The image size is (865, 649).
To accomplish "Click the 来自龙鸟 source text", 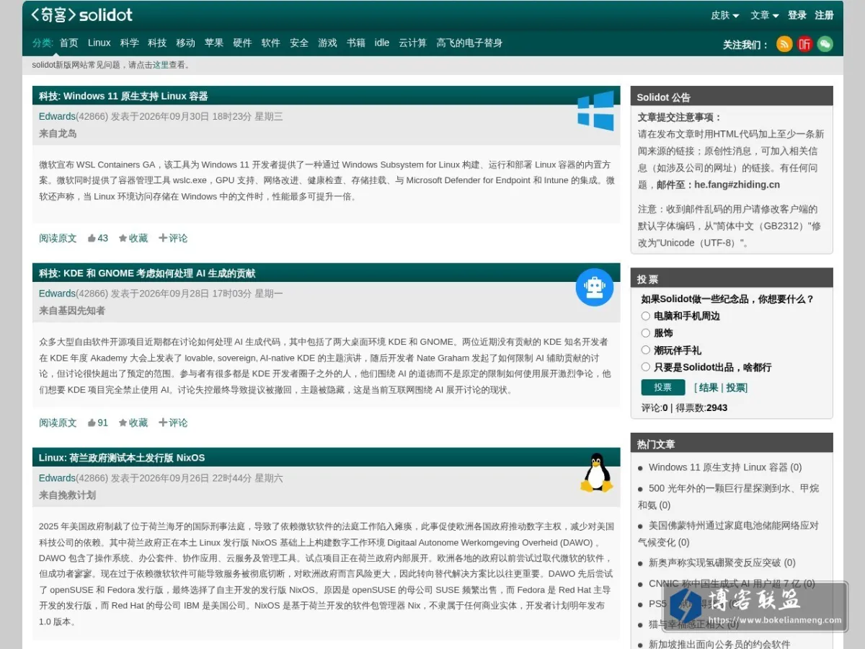I will [58, 133].
